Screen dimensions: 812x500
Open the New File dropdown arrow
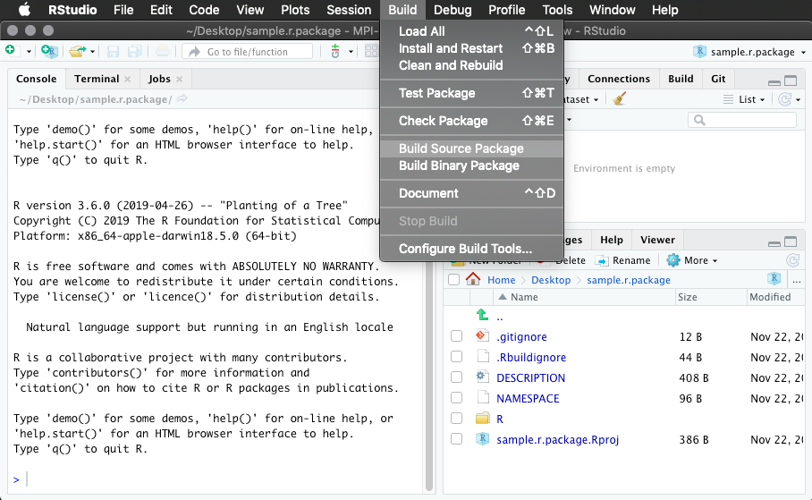tap(29, 51)
